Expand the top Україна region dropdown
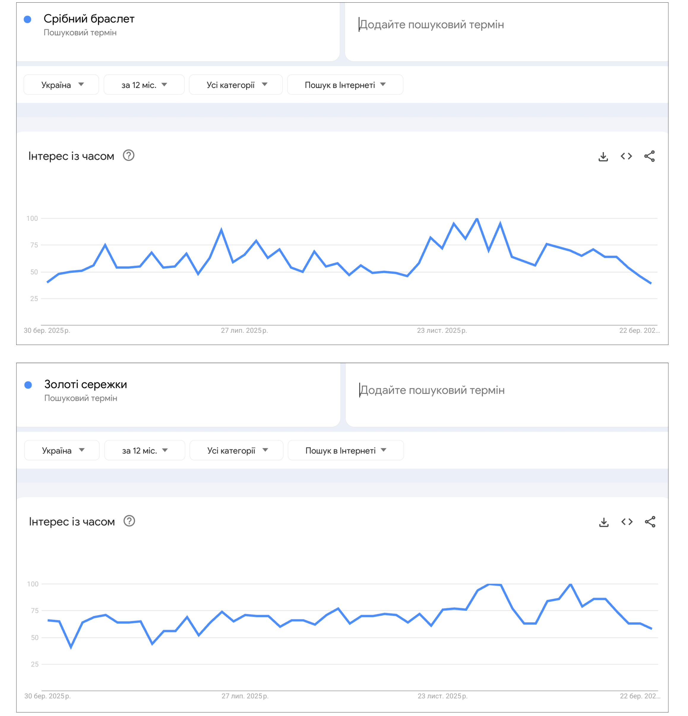The height and width of the screenshot is (716, 688). (61, 85)
